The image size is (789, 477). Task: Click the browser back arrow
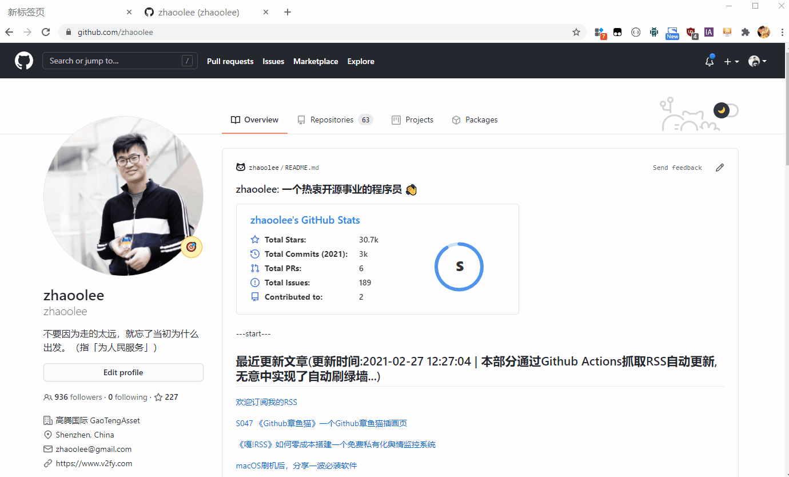click(9, 32)
